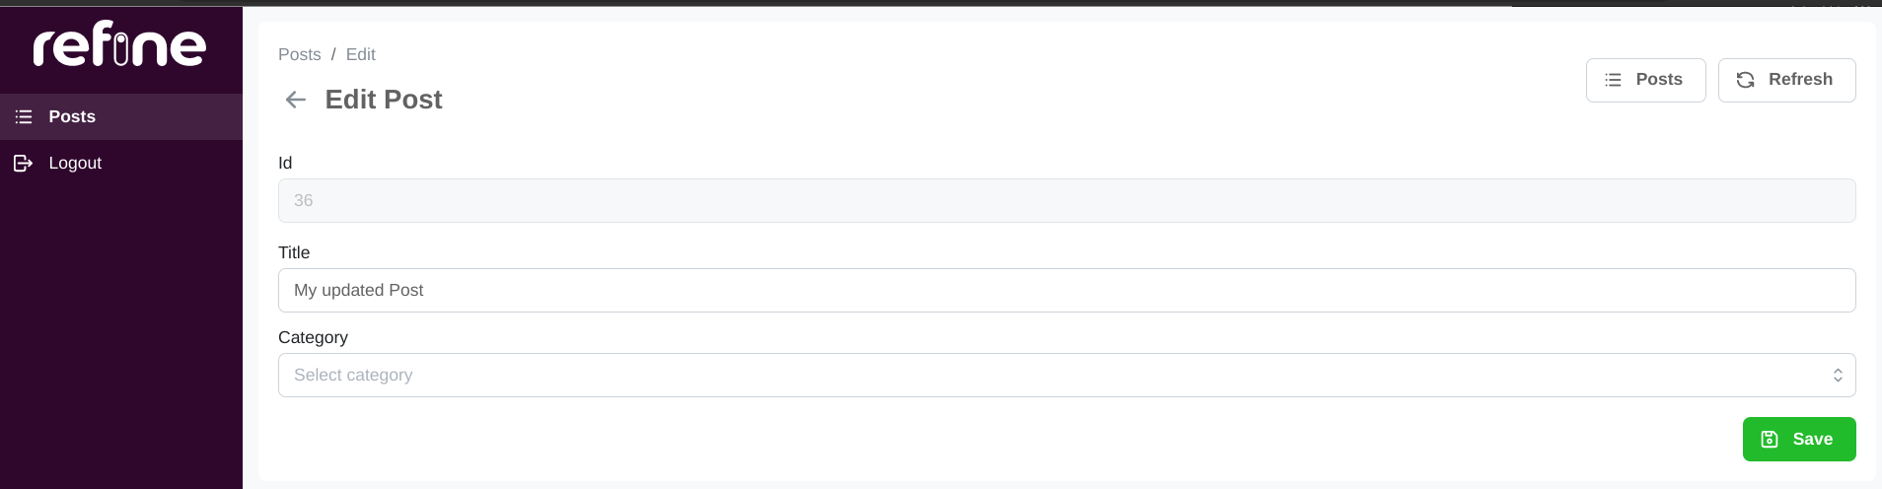Select the Posts menu item in sidebar

(x=121, y=116)
